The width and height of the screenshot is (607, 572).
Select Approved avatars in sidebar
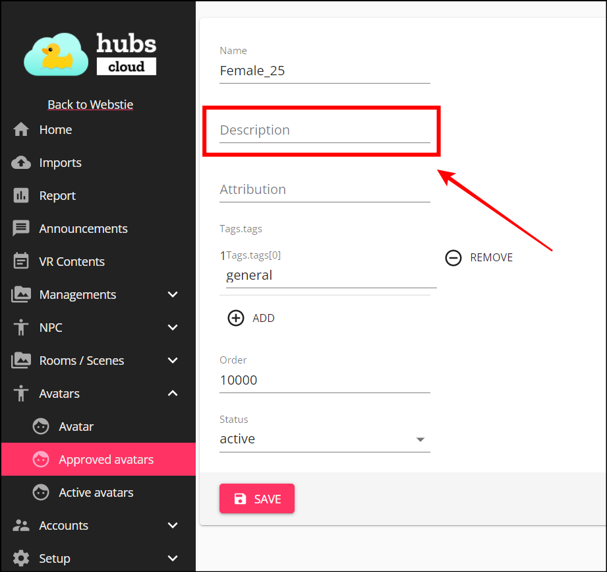pos(98,459)
